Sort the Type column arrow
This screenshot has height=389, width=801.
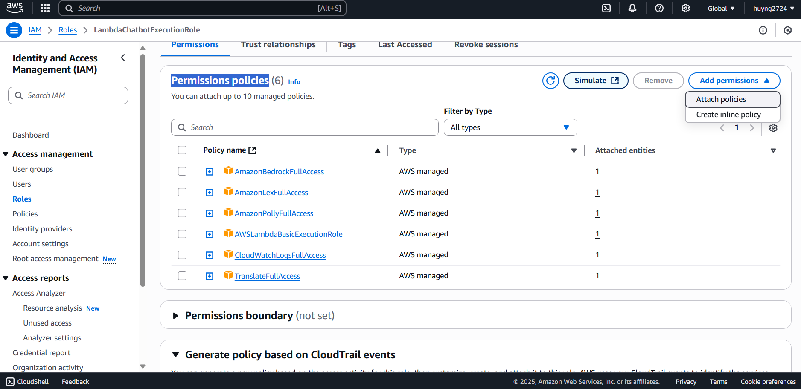point(574,150)
